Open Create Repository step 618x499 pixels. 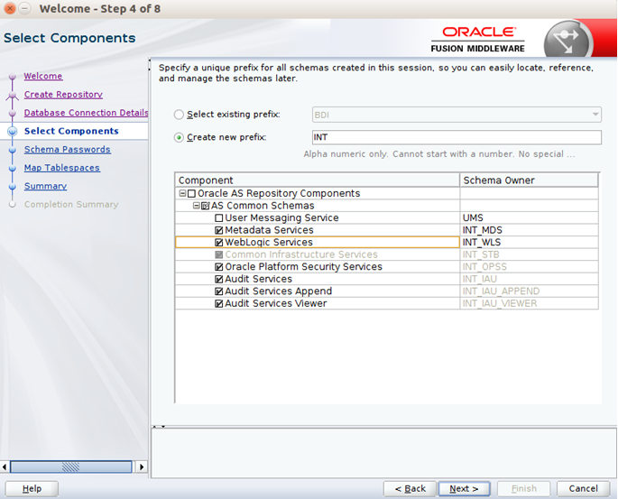coord(63,95)
